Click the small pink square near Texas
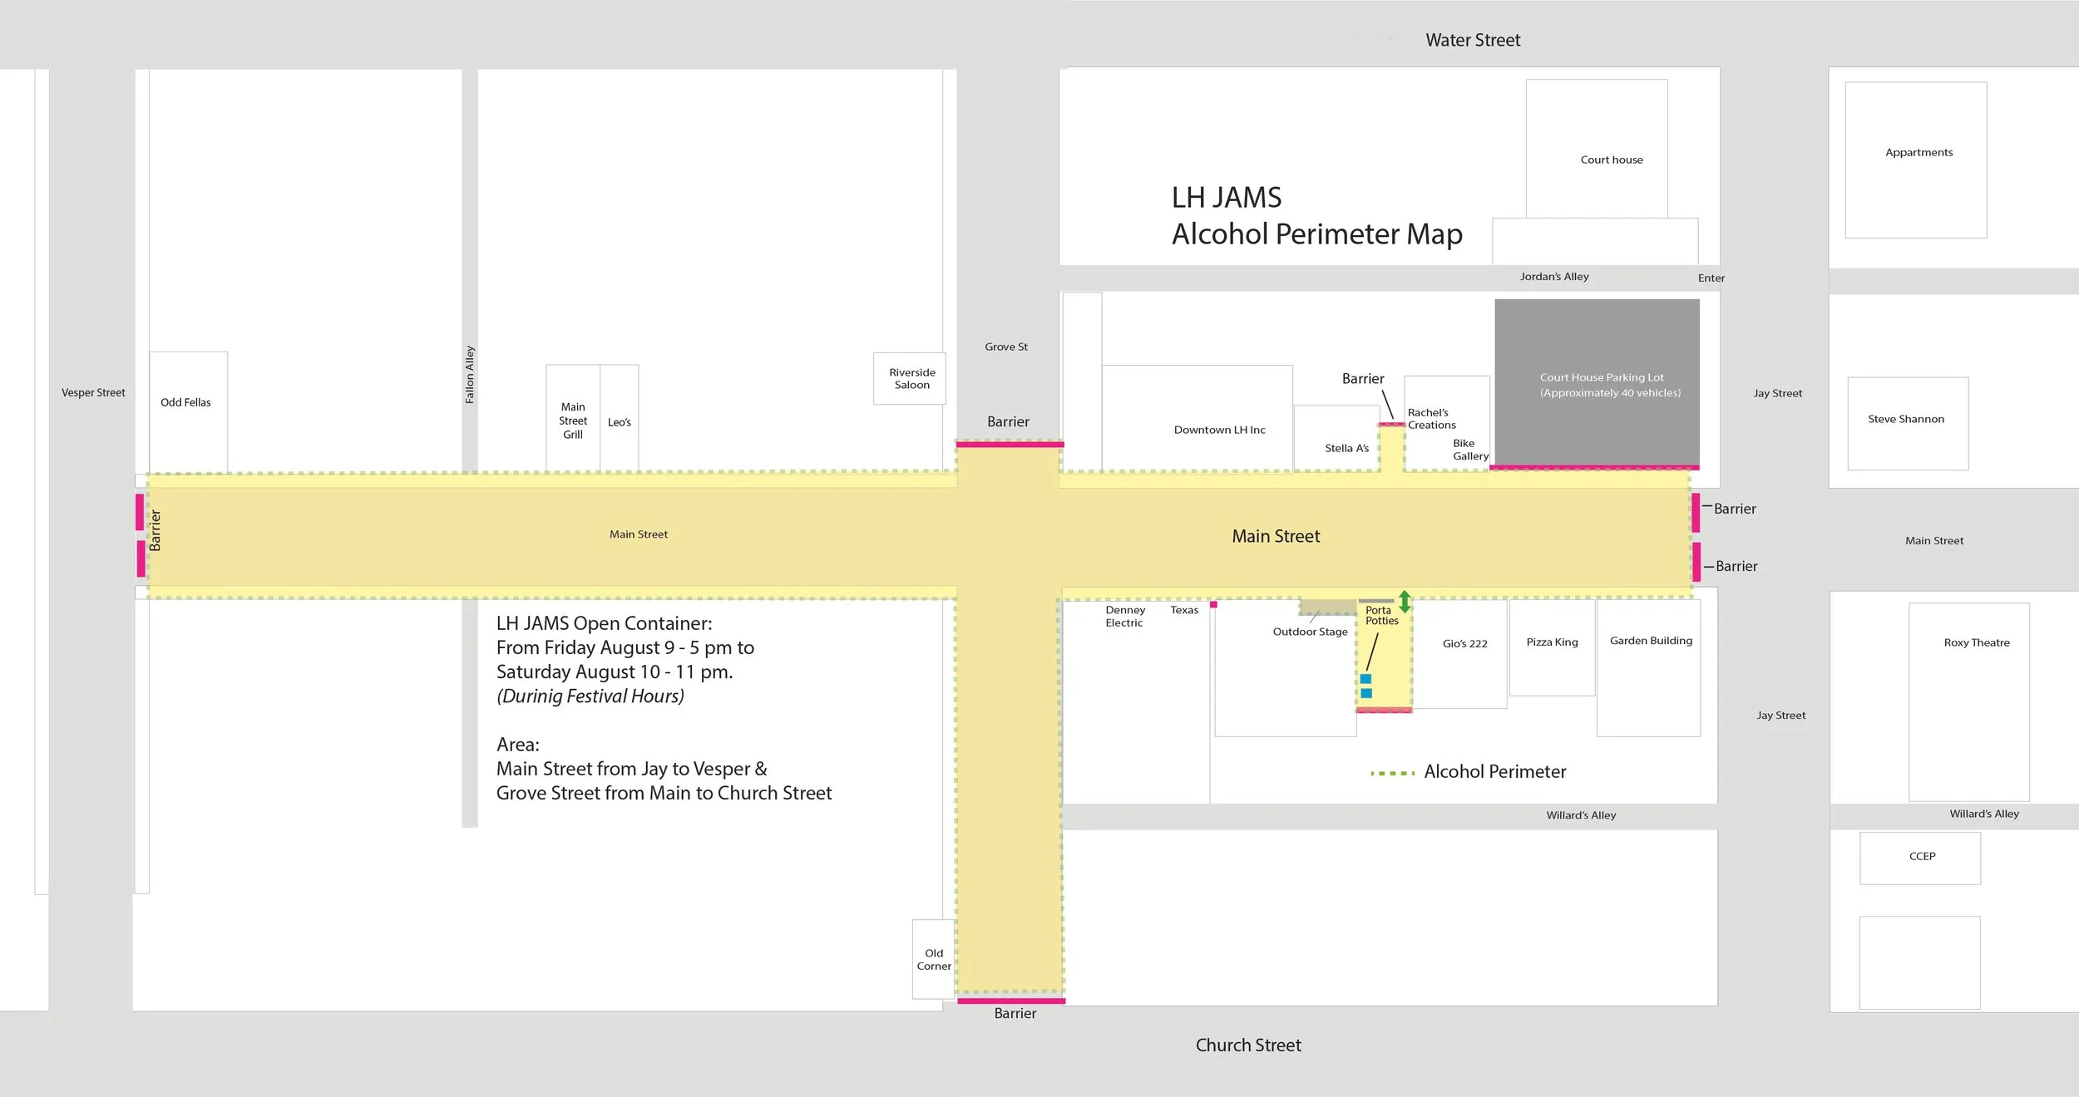 pyautogui.click(x=1213, y=605)
